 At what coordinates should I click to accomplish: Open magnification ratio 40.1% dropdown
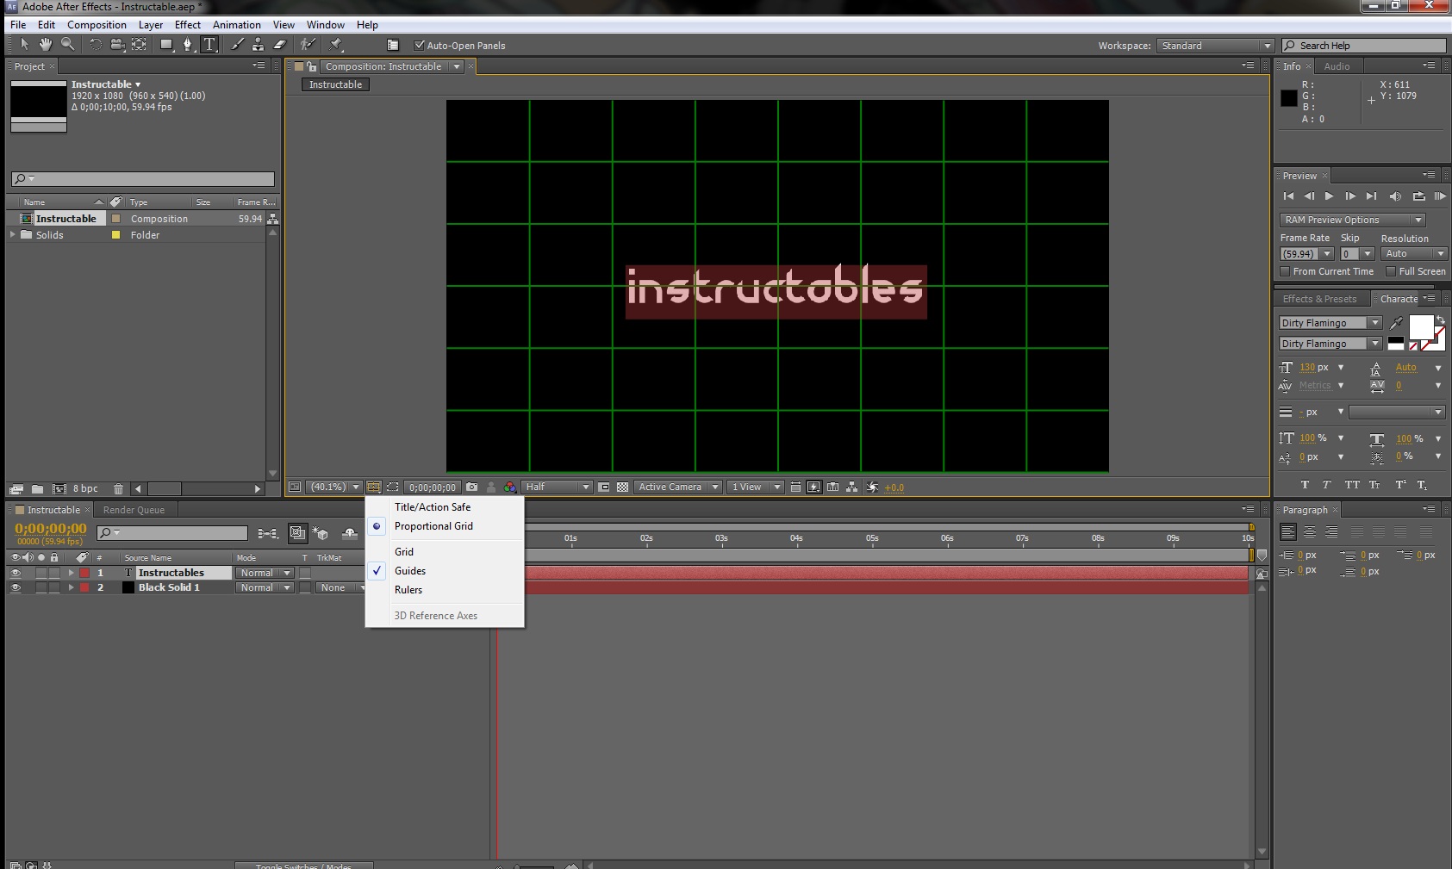[334, 487]
